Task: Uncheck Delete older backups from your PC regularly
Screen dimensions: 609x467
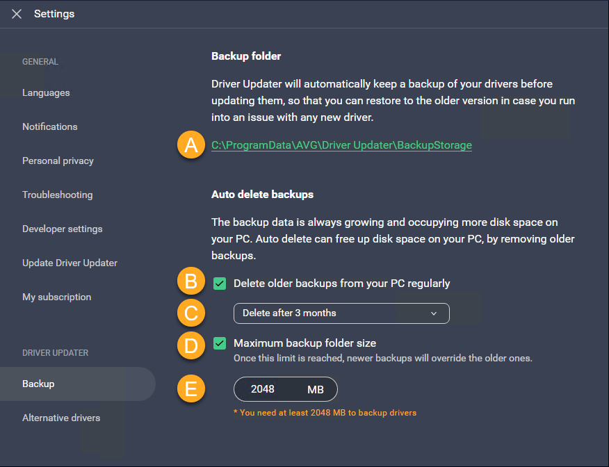Action: coord(220,284)
